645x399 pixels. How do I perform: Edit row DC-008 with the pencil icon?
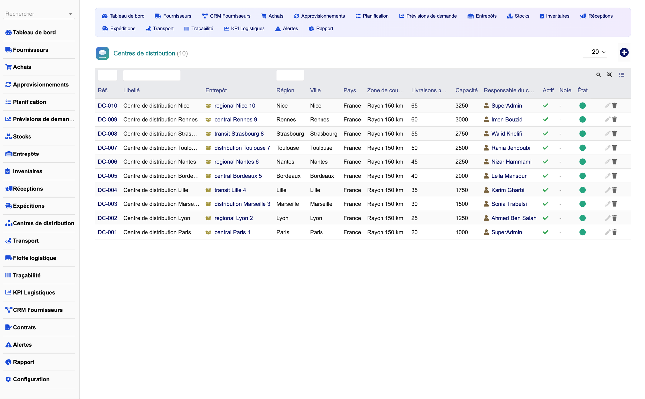607,134
